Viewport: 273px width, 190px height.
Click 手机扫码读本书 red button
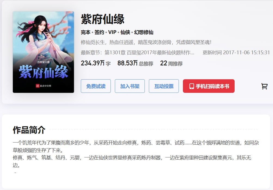(x=209, y=86)
